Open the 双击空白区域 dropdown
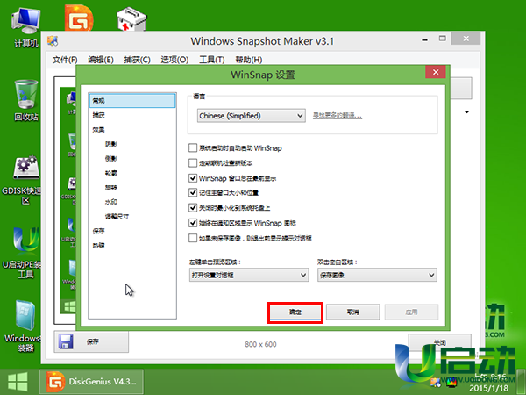Viewport: 526px width, 395px height. (x=377, y=275)
